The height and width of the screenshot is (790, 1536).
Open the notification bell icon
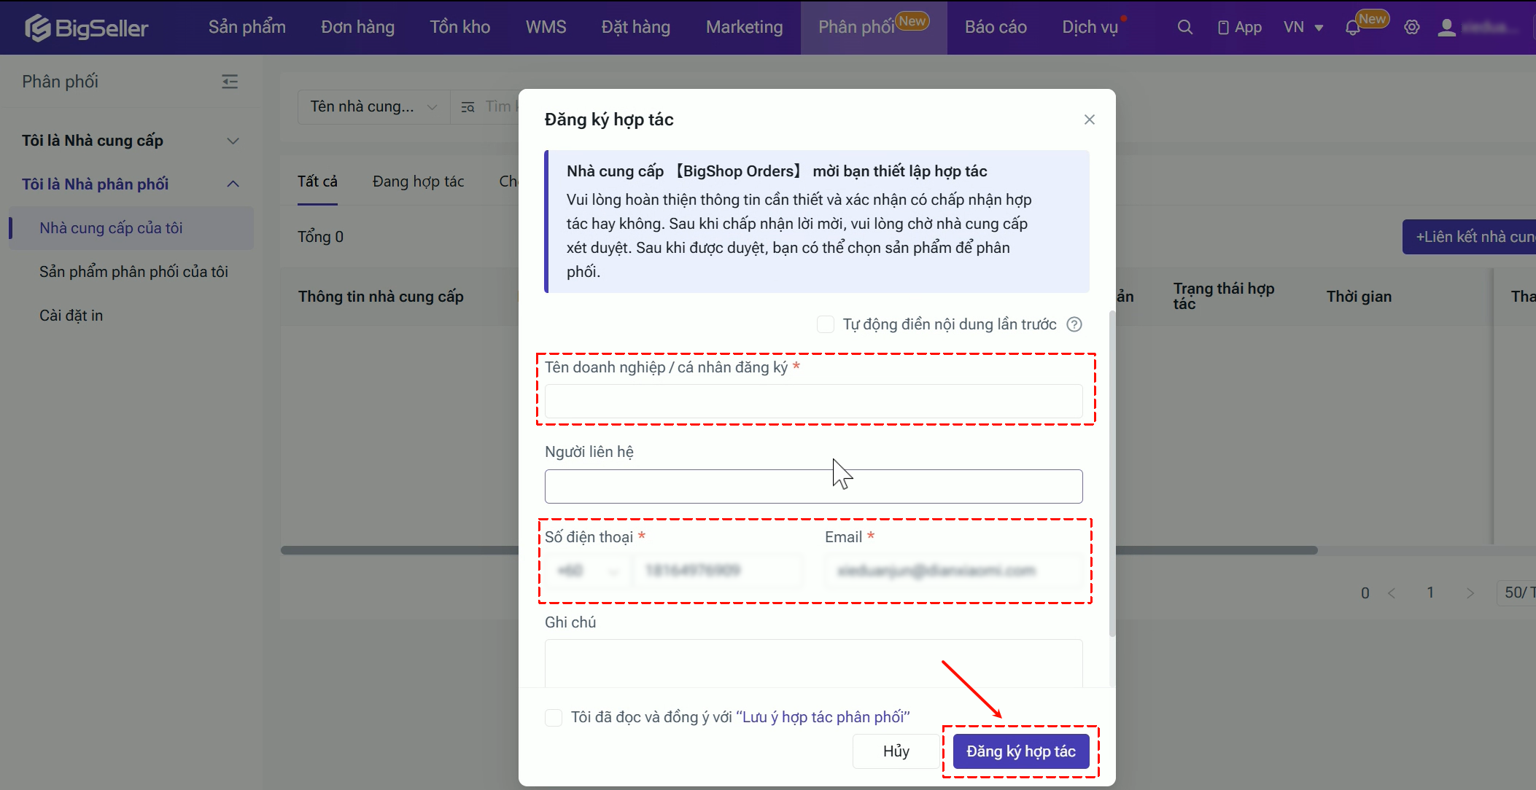[x=1352, y=28]
